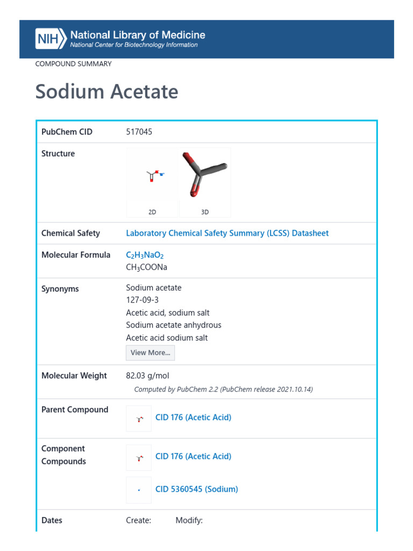Expand synonyms with View More button

pos(150,353)
